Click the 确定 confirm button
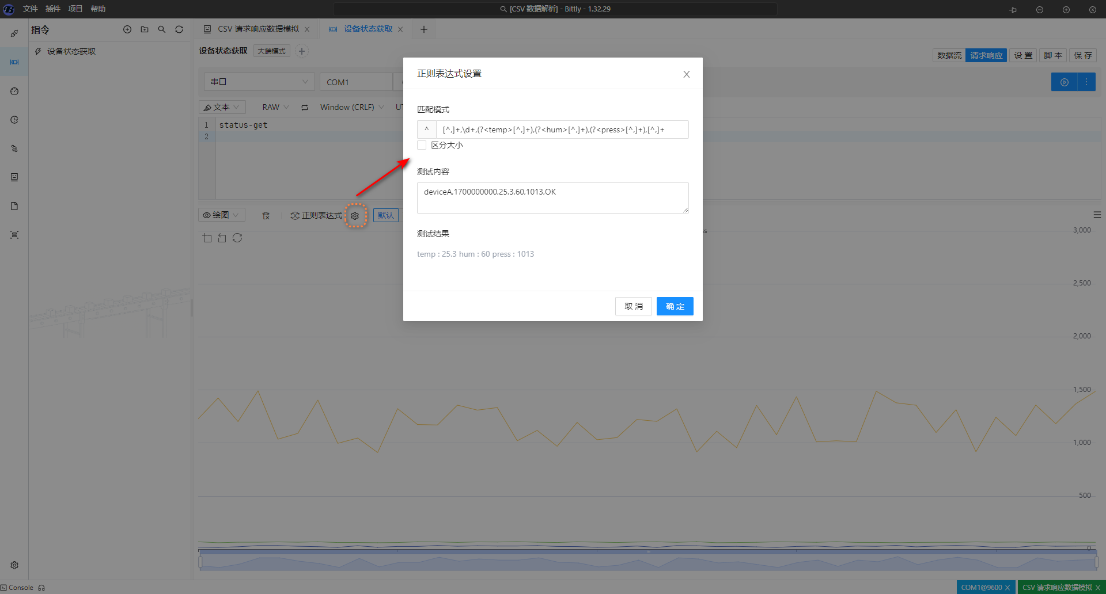Screen dimensions: 1106x594 point(675,306)
